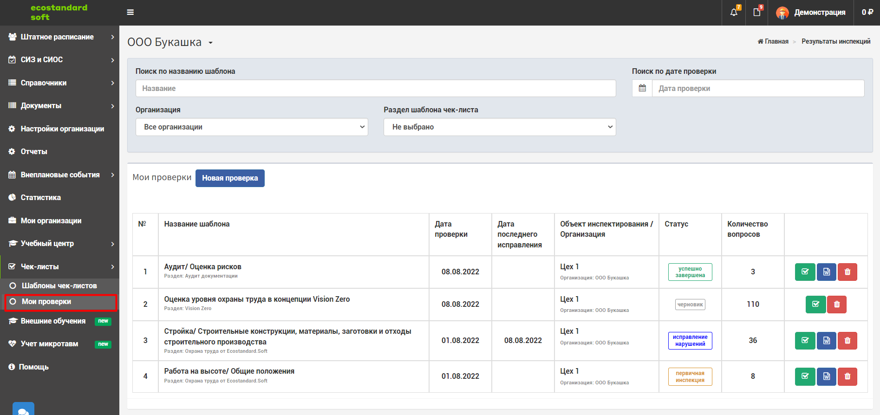Open the Справочники menu item
880x415 pixels.
[x=59, y=83]
